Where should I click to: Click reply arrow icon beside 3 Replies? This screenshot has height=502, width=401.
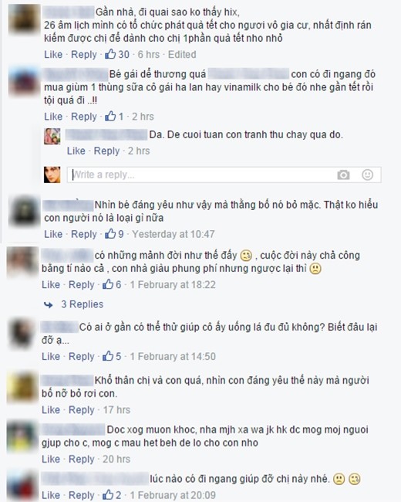(x=49, y=305)
